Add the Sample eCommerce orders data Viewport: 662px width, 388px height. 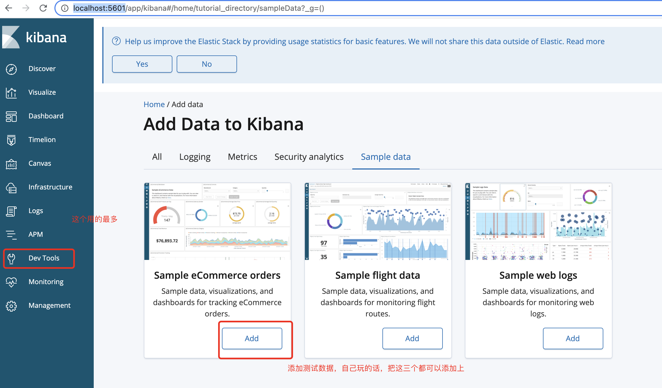coord(252,338)
